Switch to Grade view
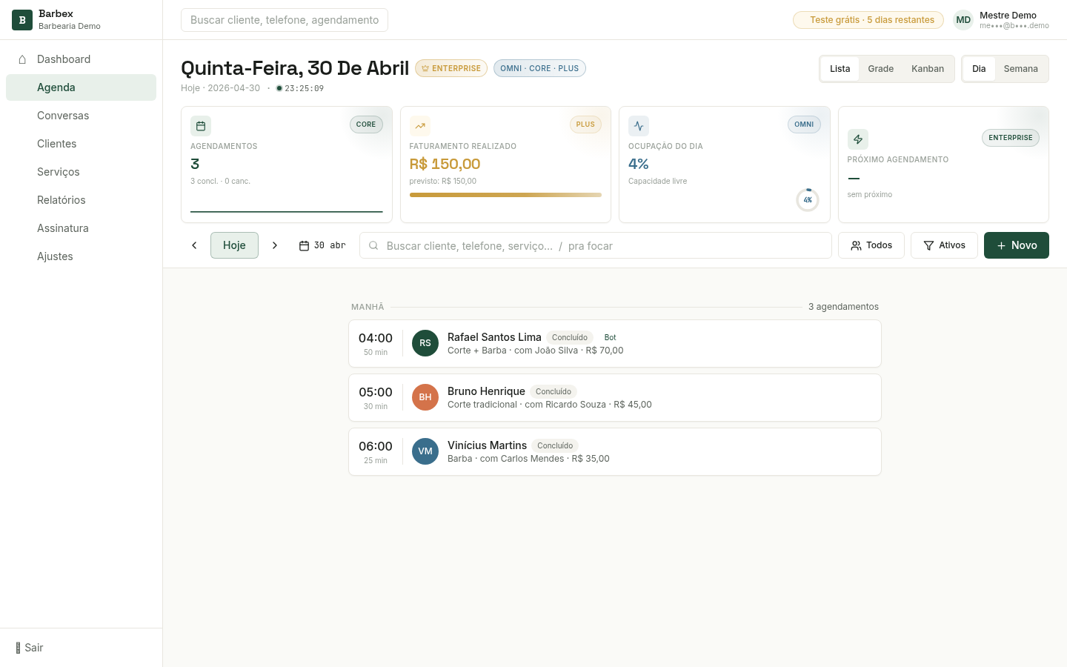The height and width of the screenshot is (667, 1067). click(x=881, y=69)
